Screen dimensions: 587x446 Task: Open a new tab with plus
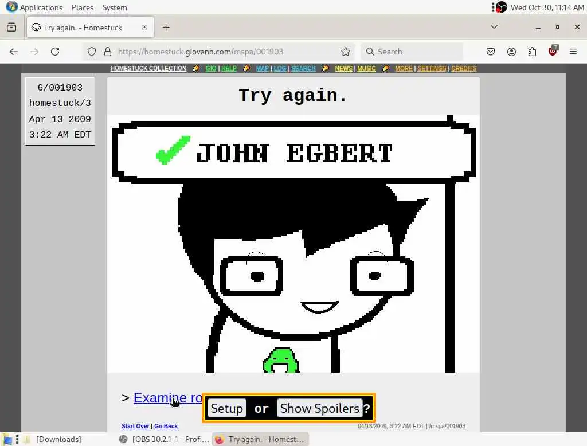pos(166,28)
